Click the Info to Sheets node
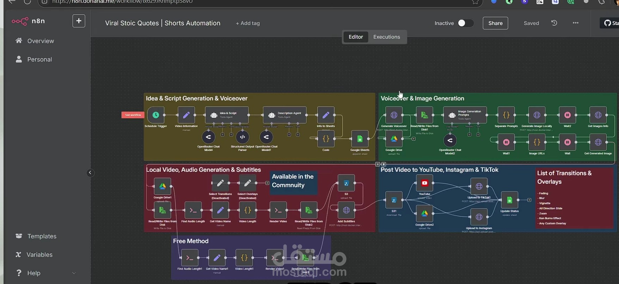 [x=326, y=115]
